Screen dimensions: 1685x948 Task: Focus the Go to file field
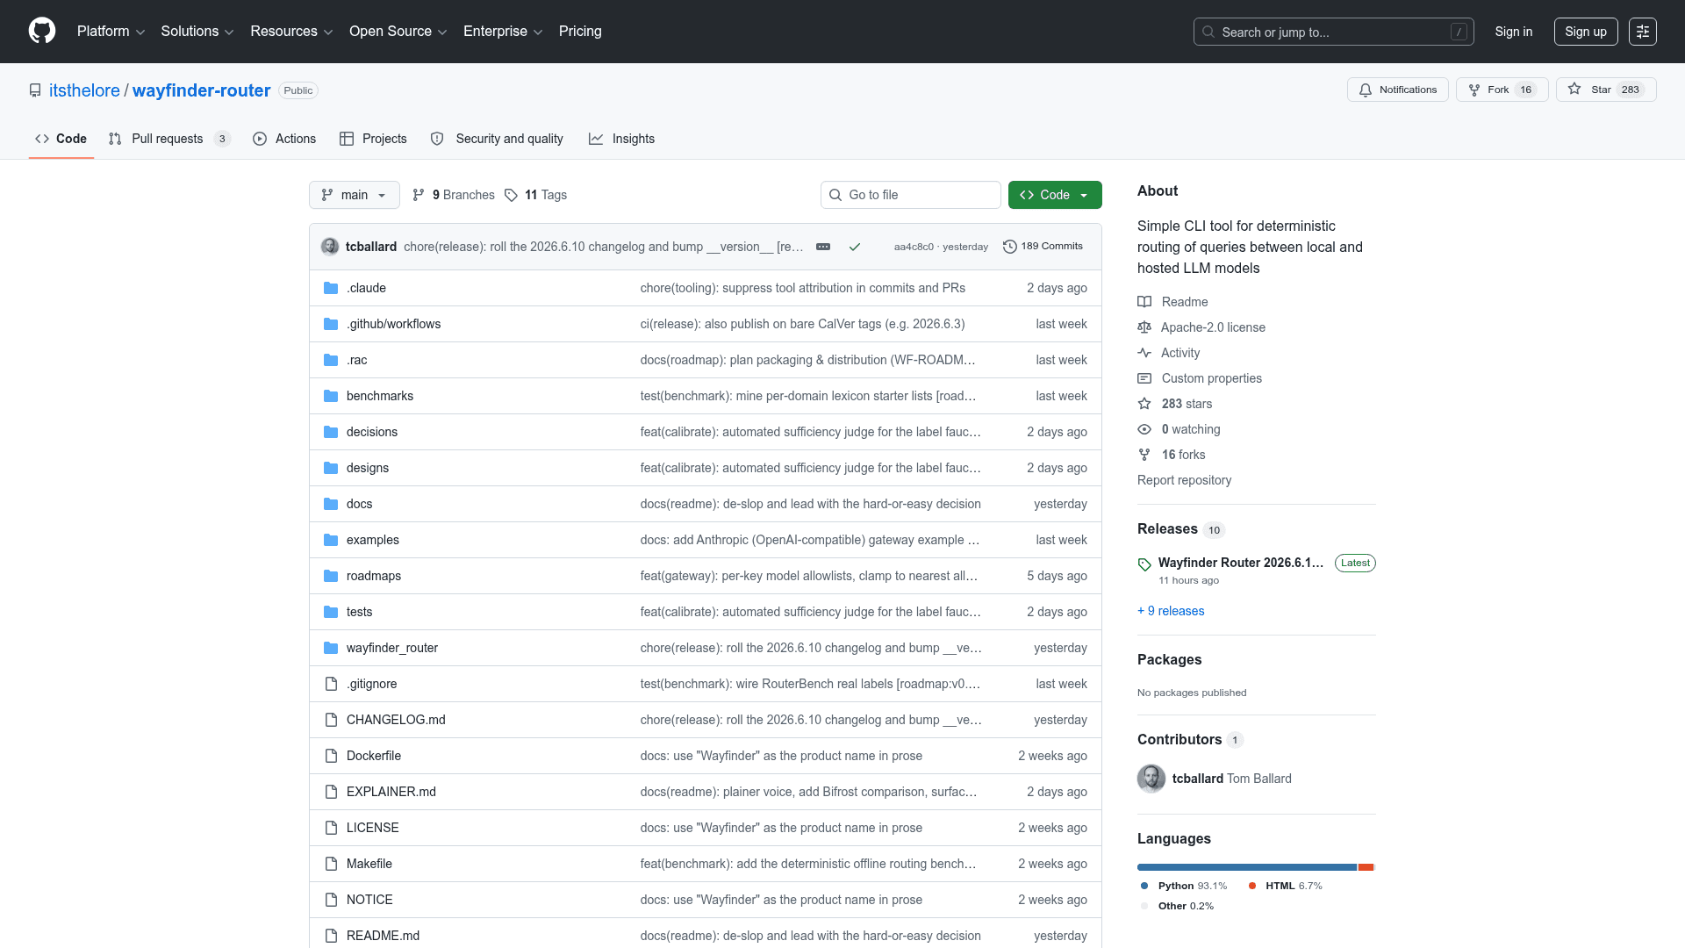click(911, 195)
